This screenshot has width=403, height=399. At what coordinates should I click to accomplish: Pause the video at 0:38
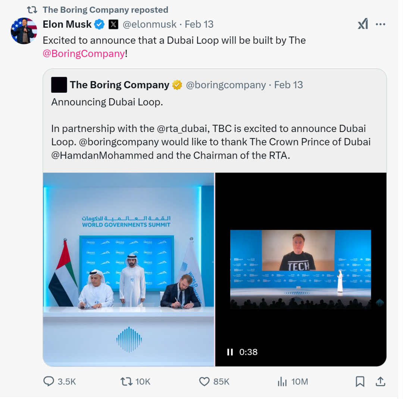pyautogui.click(x=230, y=352)
